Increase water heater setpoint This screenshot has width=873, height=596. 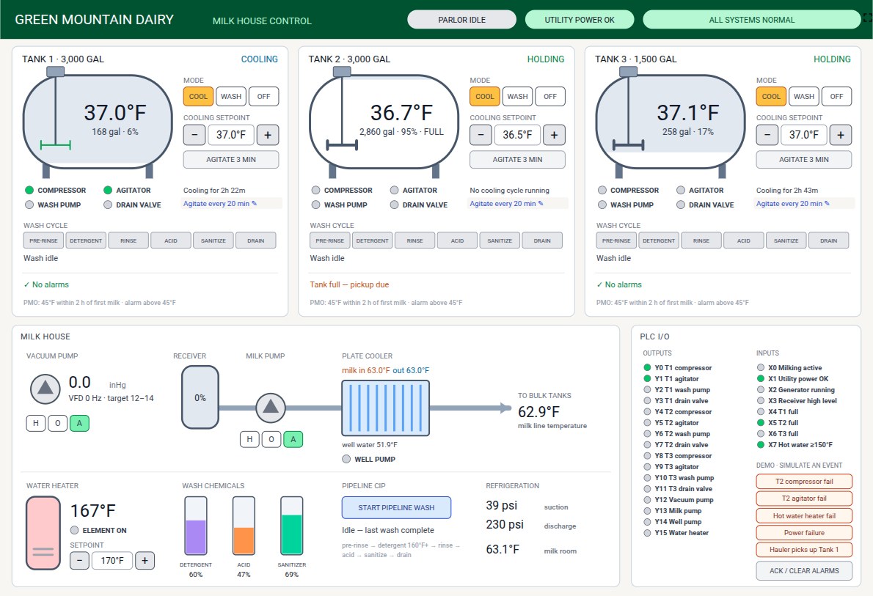point(145,560)
